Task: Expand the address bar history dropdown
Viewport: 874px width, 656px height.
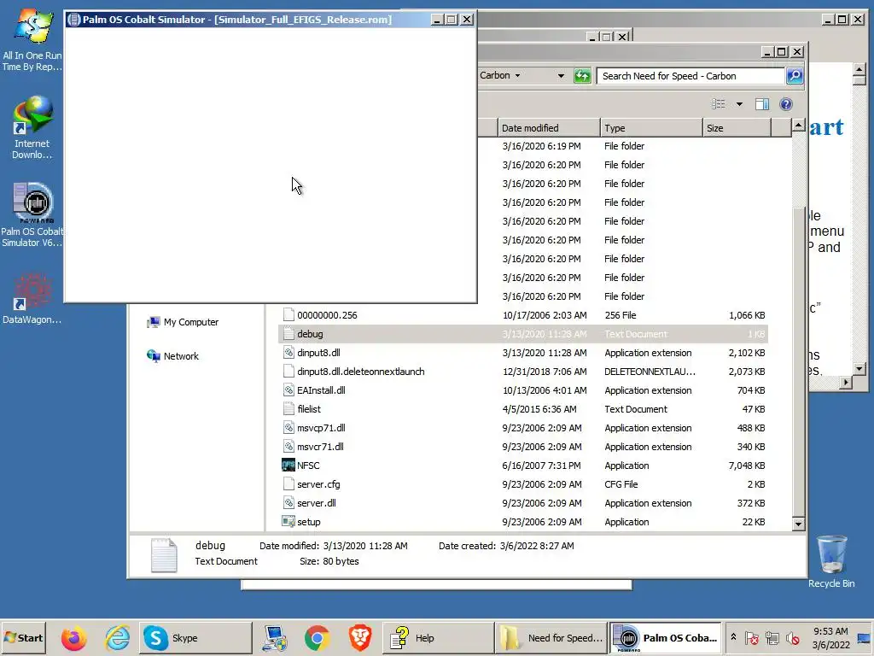Action: [561, 76]
